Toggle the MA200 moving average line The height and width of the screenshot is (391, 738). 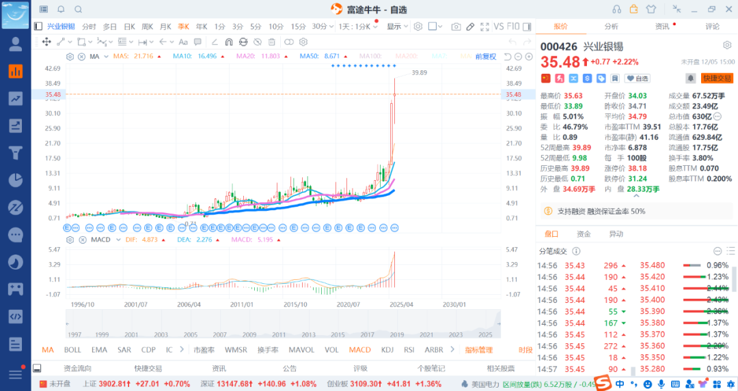(x=407, y=56)
